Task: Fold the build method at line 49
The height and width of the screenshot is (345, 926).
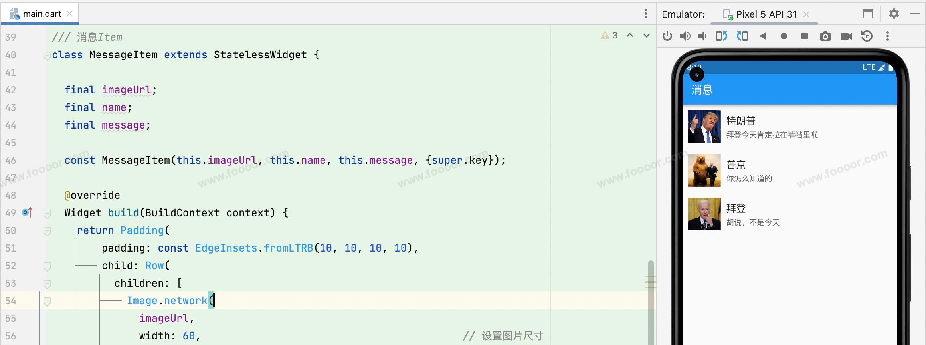Action: (47, 213)
